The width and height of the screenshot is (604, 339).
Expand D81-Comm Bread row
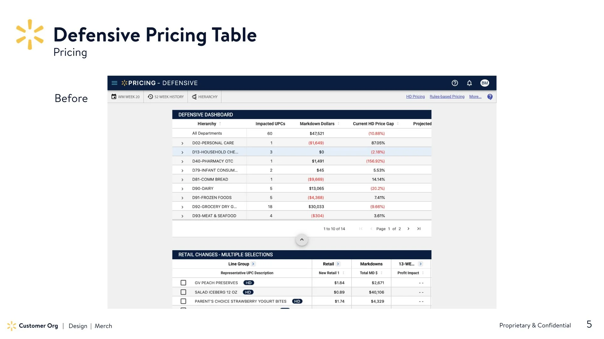tap(182, 180)
